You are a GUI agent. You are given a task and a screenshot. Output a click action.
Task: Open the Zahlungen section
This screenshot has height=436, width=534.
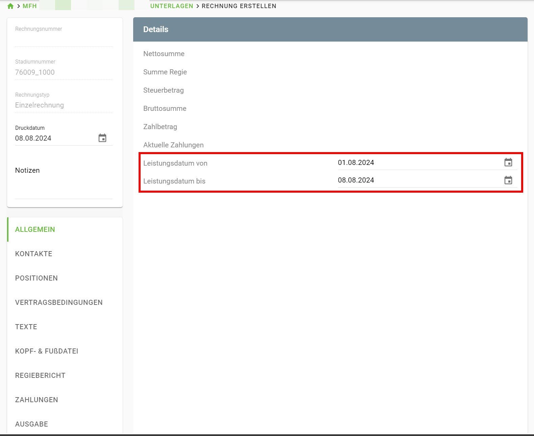coord(37,400)
